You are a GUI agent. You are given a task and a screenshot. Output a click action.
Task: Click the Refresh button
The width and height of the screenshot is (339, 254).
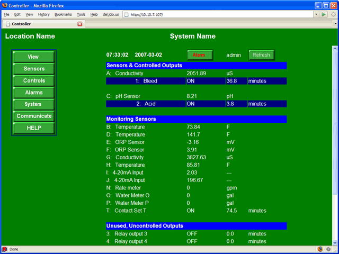[x=262, y=55]
